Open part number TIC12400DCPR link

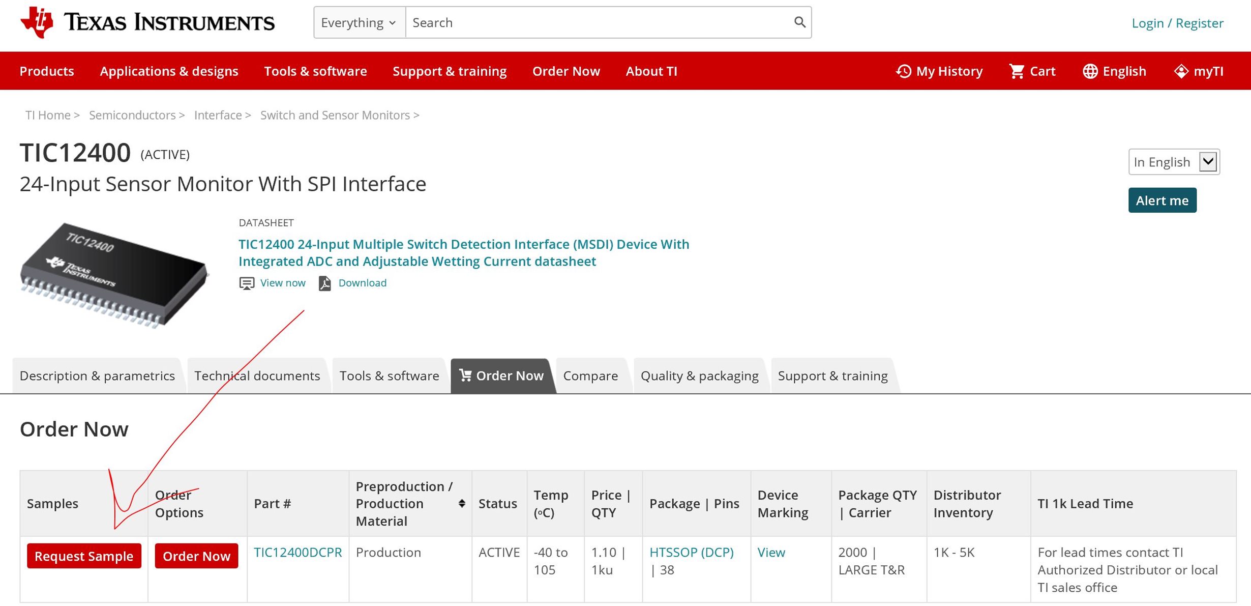point(297,553)
